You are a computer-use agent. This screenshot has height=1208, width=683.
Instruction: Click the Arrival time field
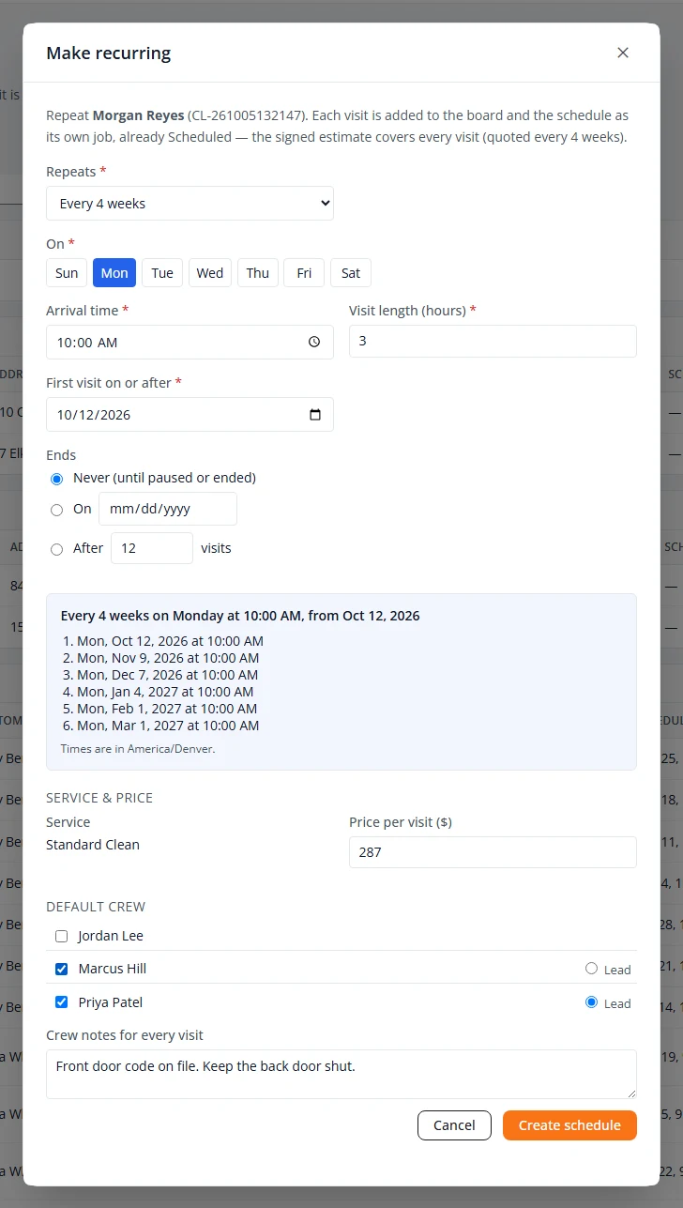[x=190, y=343]
